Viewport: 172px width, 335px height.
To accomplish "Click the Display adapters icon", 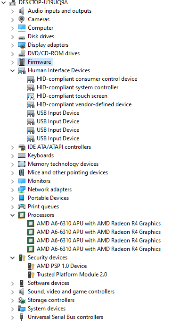I will (22, 45).
